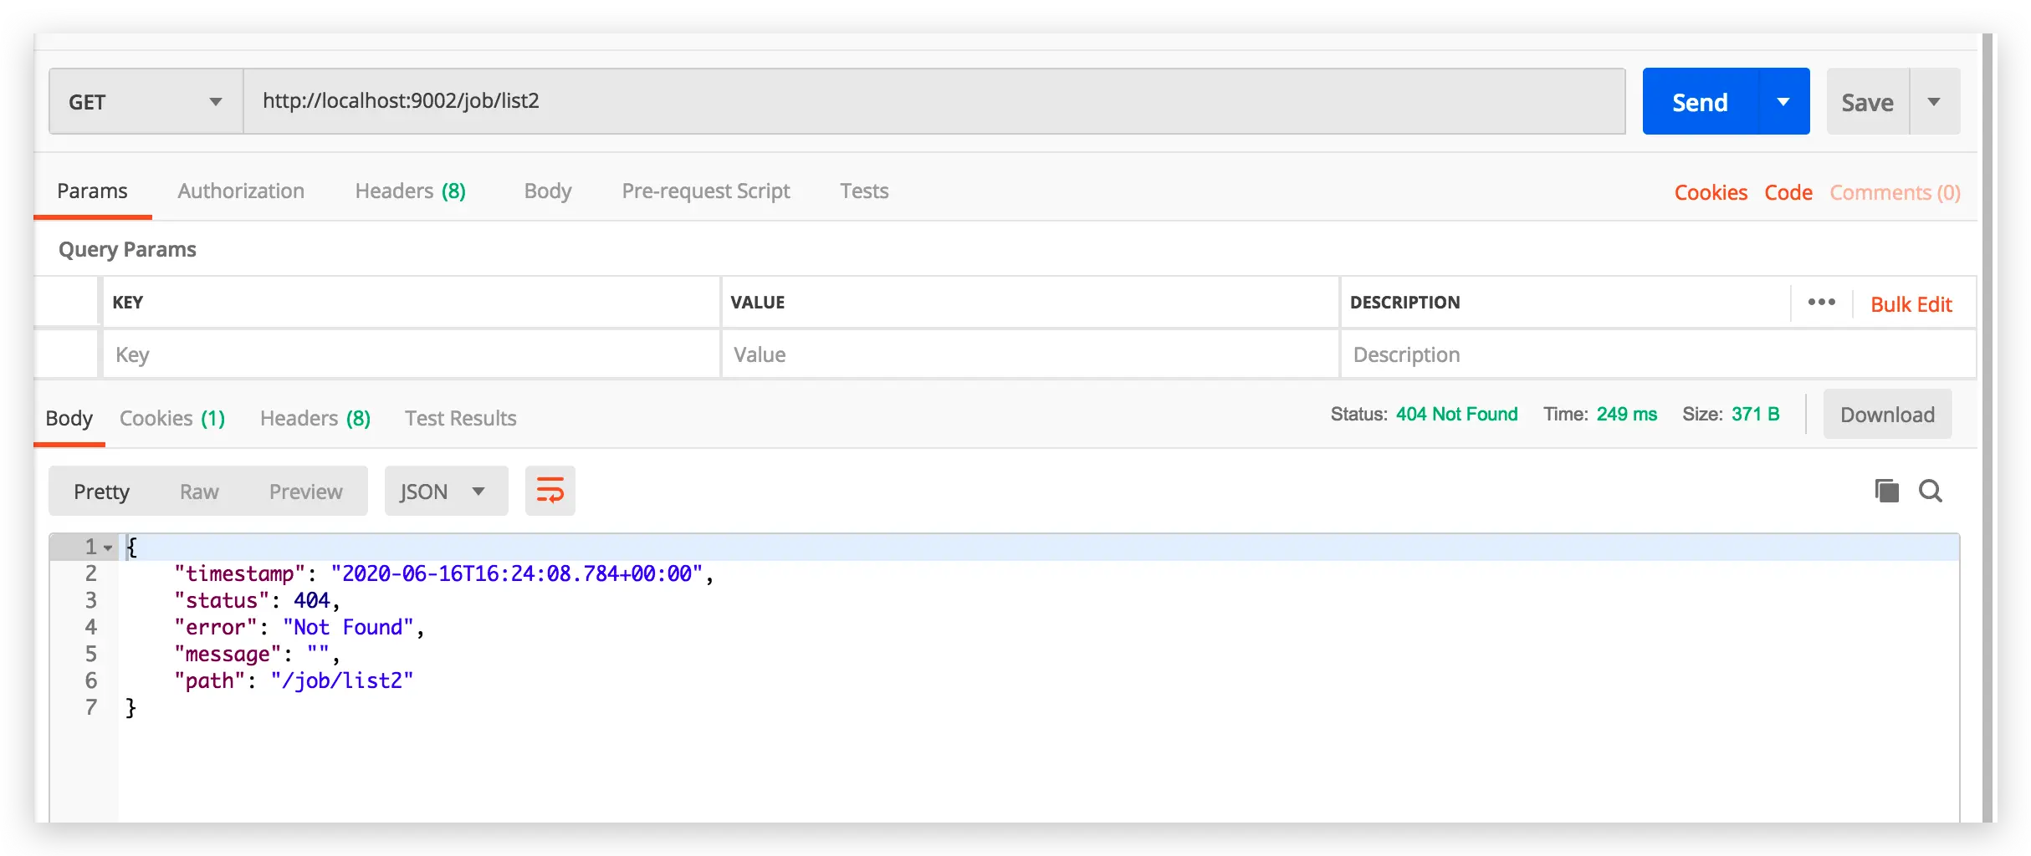
Task: Click the 371 B size value
Action: 1755,414
